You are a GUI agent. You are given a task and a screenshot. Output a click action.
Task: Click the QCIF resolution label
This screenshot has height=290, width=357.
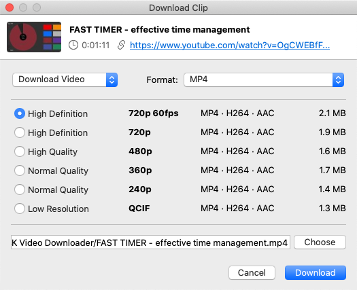pyautogui.click(x=139, y=208)
